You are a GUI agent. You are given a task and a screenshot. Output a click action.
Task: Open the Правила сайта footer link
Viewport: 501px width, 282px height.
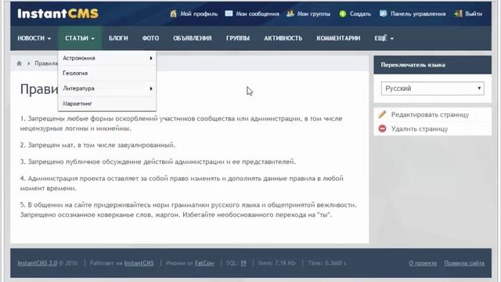(464, 263)
